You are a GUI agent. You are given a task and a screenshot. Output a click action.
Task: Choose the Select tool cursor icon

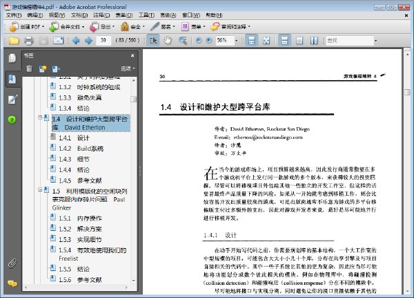click(153, 40)
